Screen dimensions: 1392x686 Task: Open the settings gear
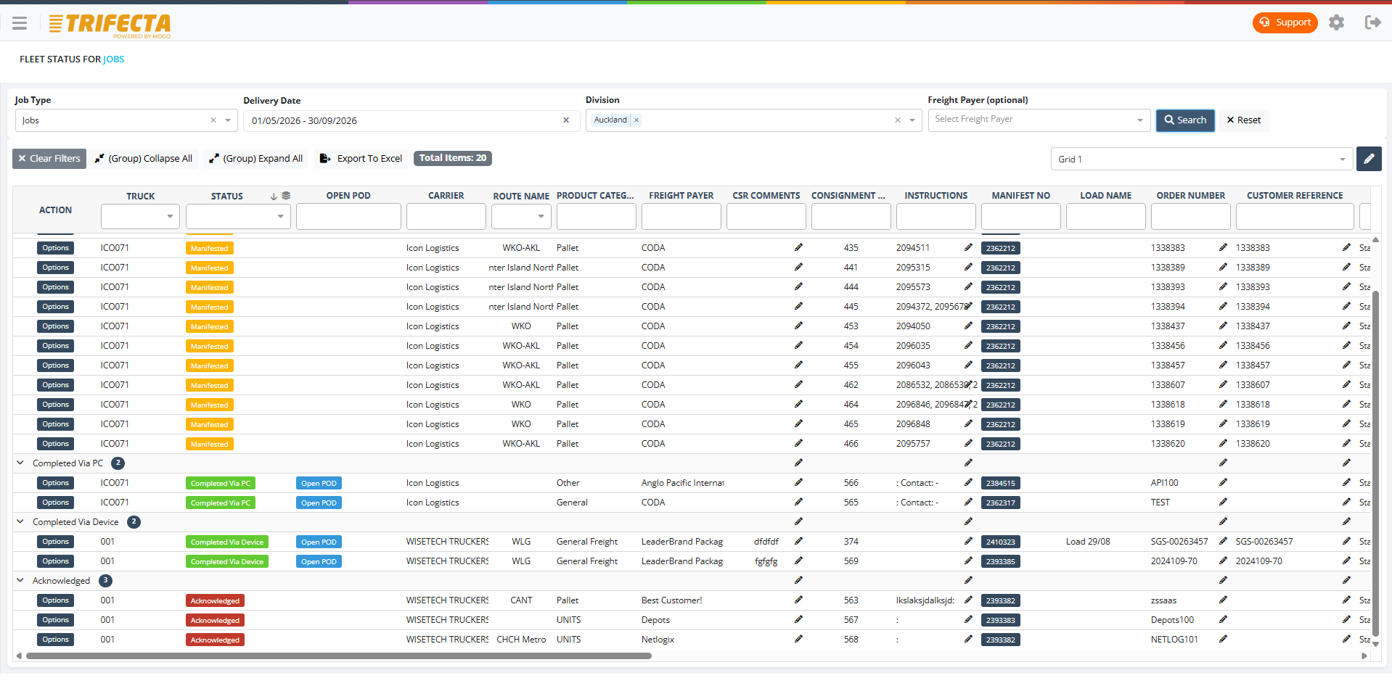click(1336, 22)
